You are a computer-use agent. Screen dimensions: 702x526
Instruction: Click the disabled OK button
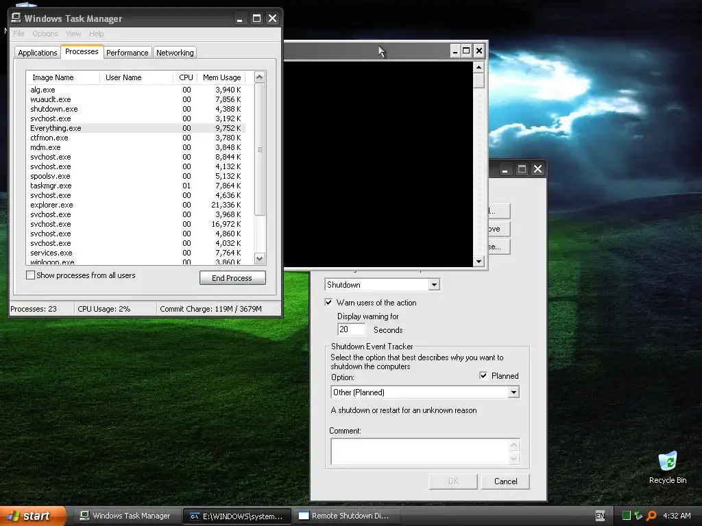(x=453, y=481)
